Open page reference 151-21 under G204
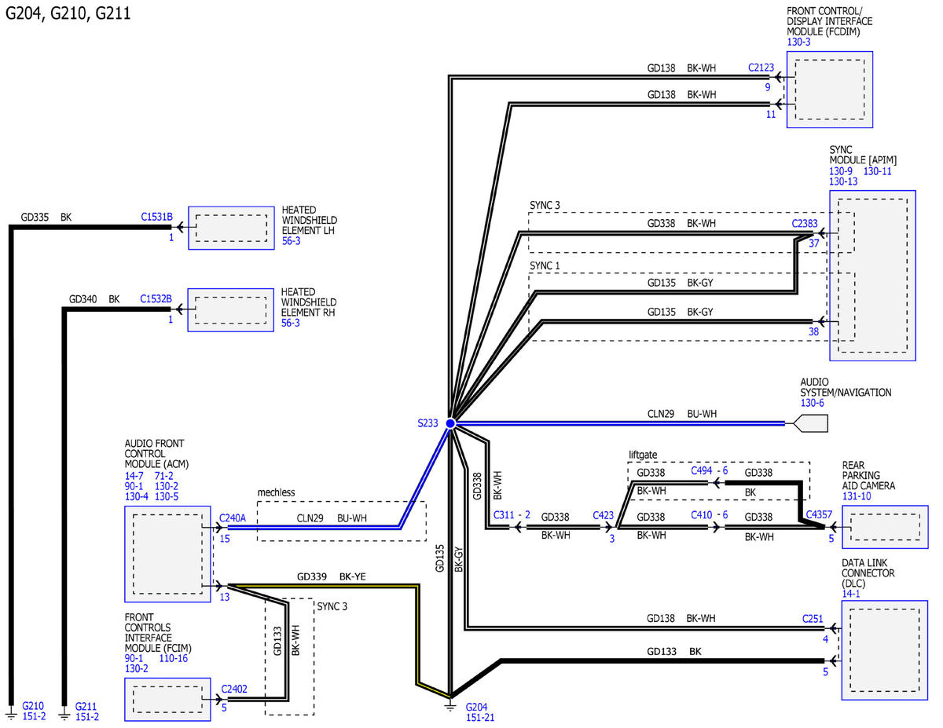The height and width of the screenshot is (728, 943). [x=479, y=717]
